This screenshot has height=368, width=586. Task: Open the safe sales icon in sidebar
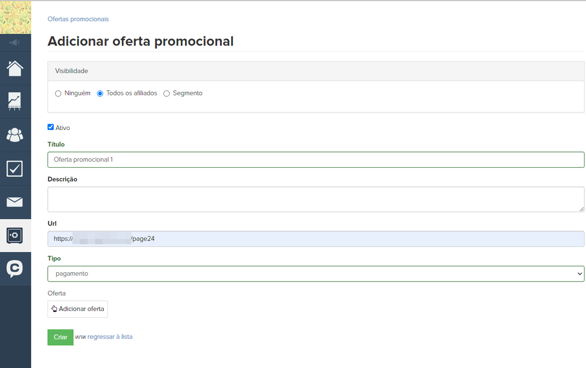point(15,236)
